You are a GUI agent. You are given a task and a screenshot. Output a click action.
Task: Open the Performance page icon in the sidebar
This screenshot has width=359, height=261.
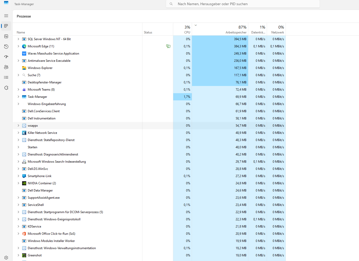pyautogui.click(x=6, y=36)
